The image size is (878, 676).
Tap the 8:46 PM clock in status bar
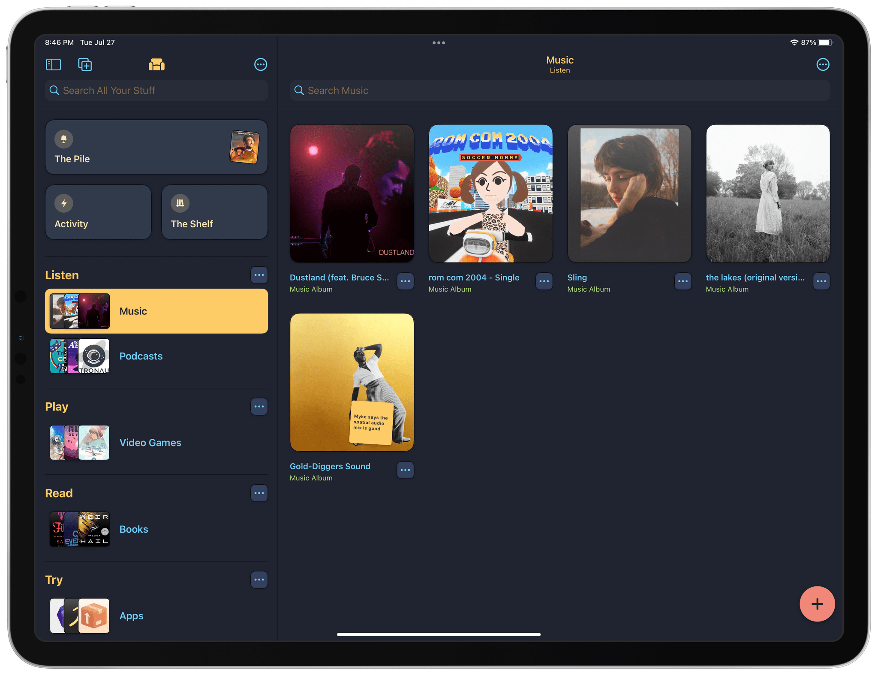pos(60,42)
